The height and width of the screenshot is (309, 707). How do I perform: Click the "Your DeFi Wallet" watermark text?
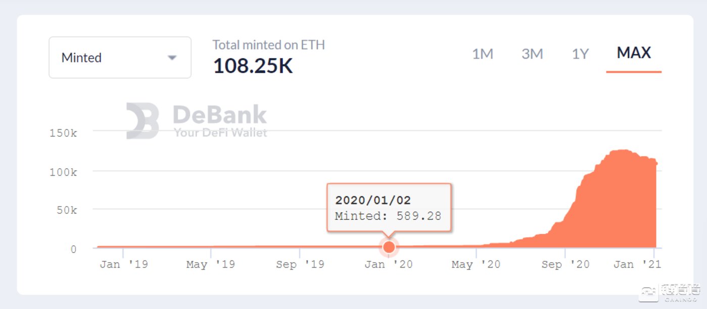(x=220, y=133)
